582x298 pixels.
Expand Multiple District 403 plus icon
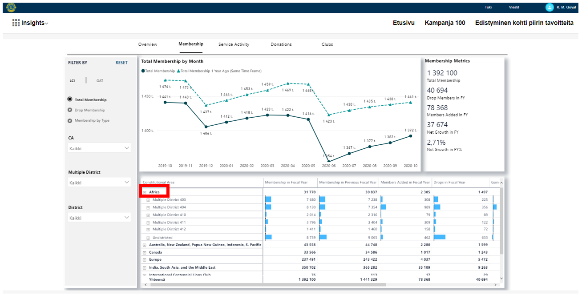(x=148, y=200)
